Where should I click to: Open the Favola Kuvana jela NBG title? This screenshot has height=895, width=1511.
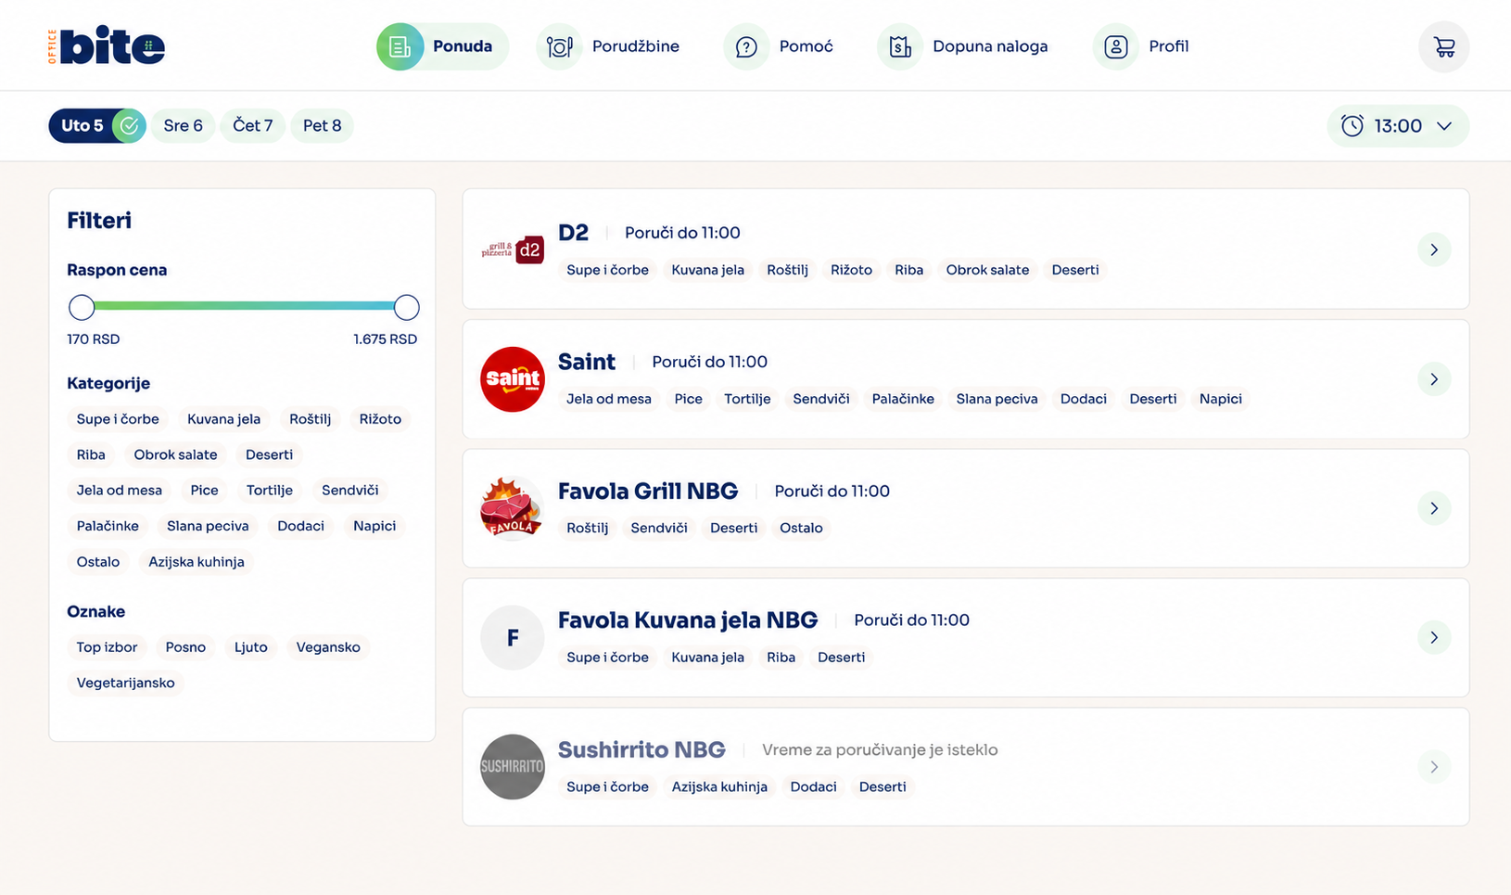(688, 620)
